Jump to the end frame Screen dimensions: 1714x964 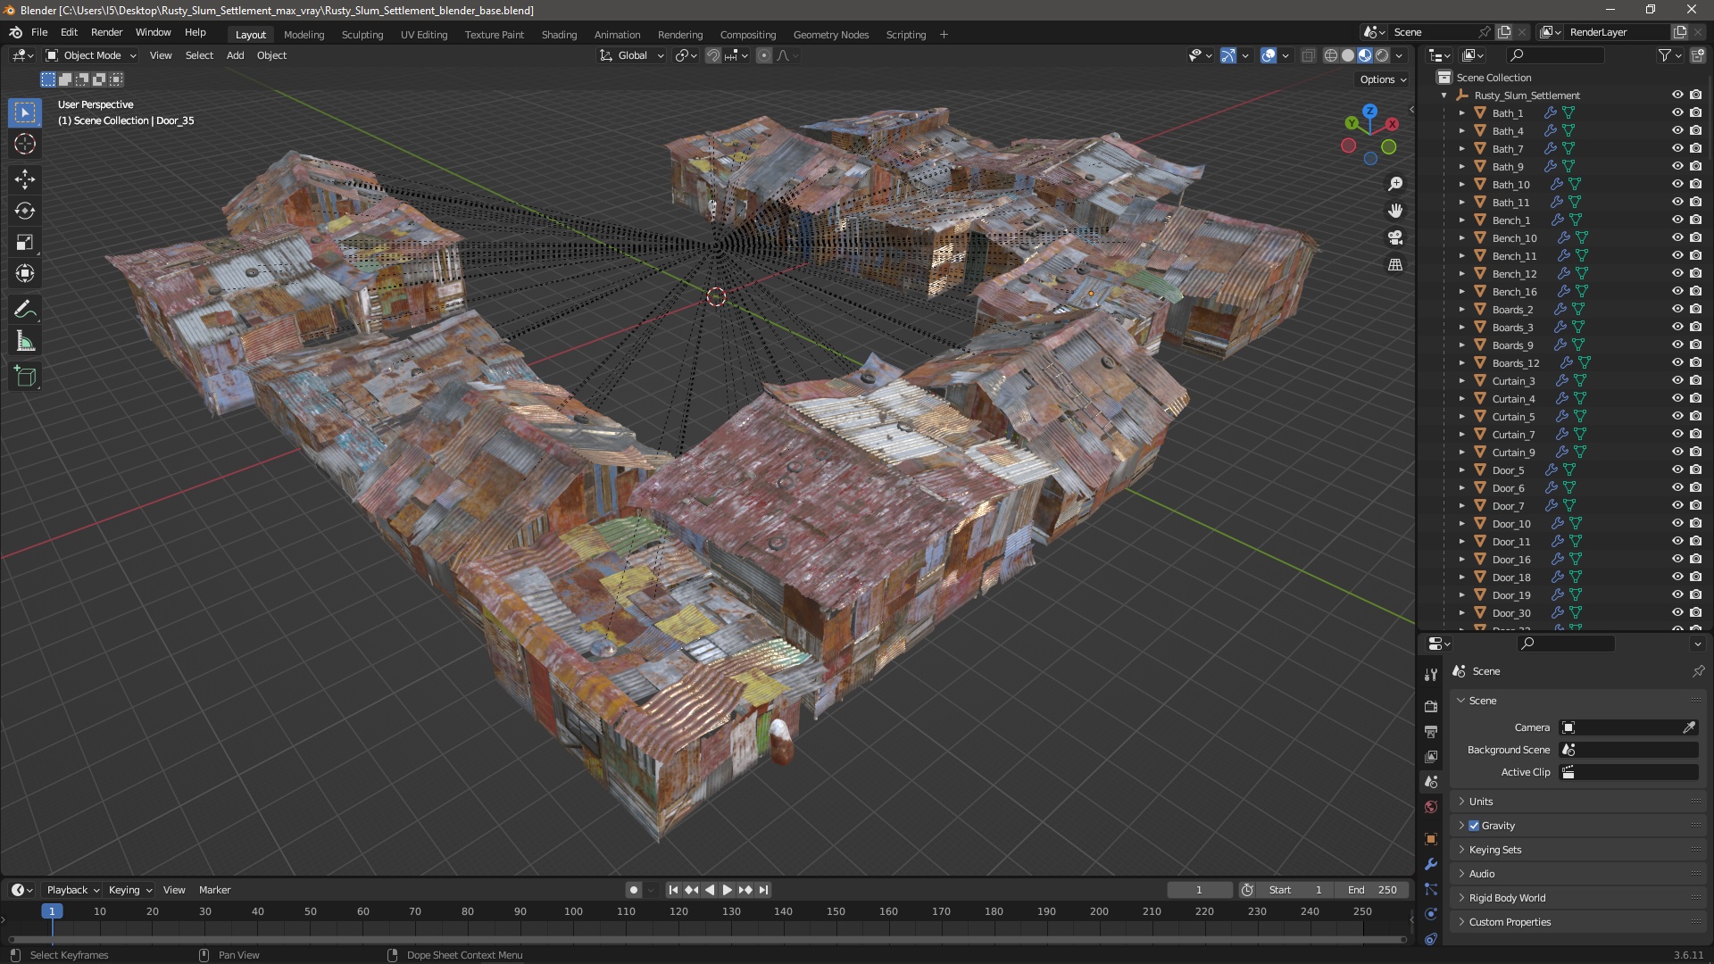(763, 890)
